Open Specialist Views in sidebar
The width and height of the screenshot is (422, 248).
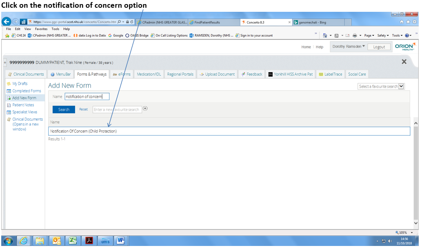[24, 112]
